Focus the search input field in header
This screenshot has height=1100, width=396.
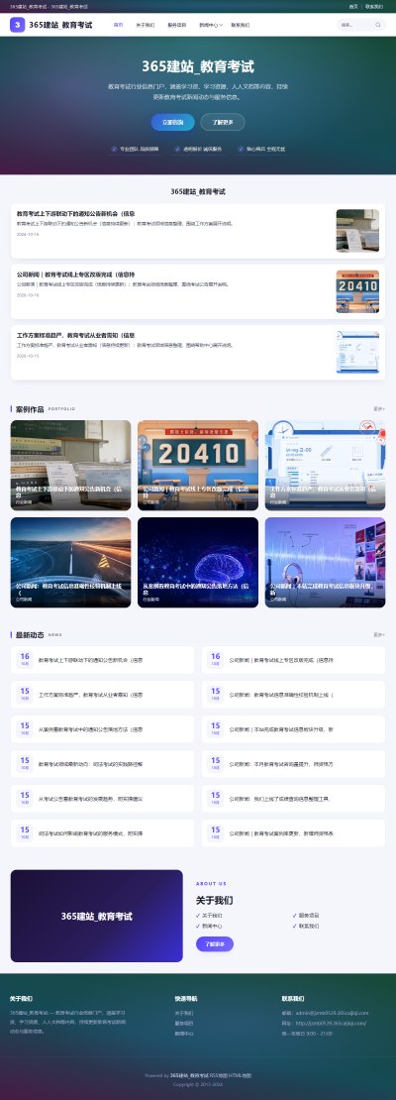pyautogui.click(x=356, y=25)
